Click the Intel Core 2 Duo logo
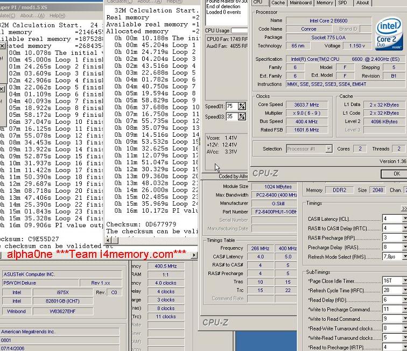The width and height of the screenshot is (407, 351). 389,33
